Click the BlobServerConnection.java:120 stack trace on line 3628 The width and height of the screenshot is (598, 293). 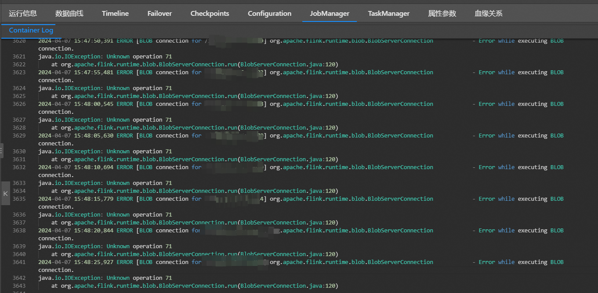pos(288,127)
